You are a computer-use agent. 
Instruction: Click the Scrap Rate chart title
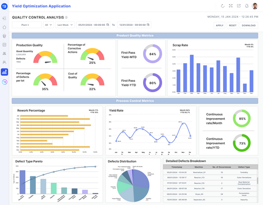coord(180,45)
